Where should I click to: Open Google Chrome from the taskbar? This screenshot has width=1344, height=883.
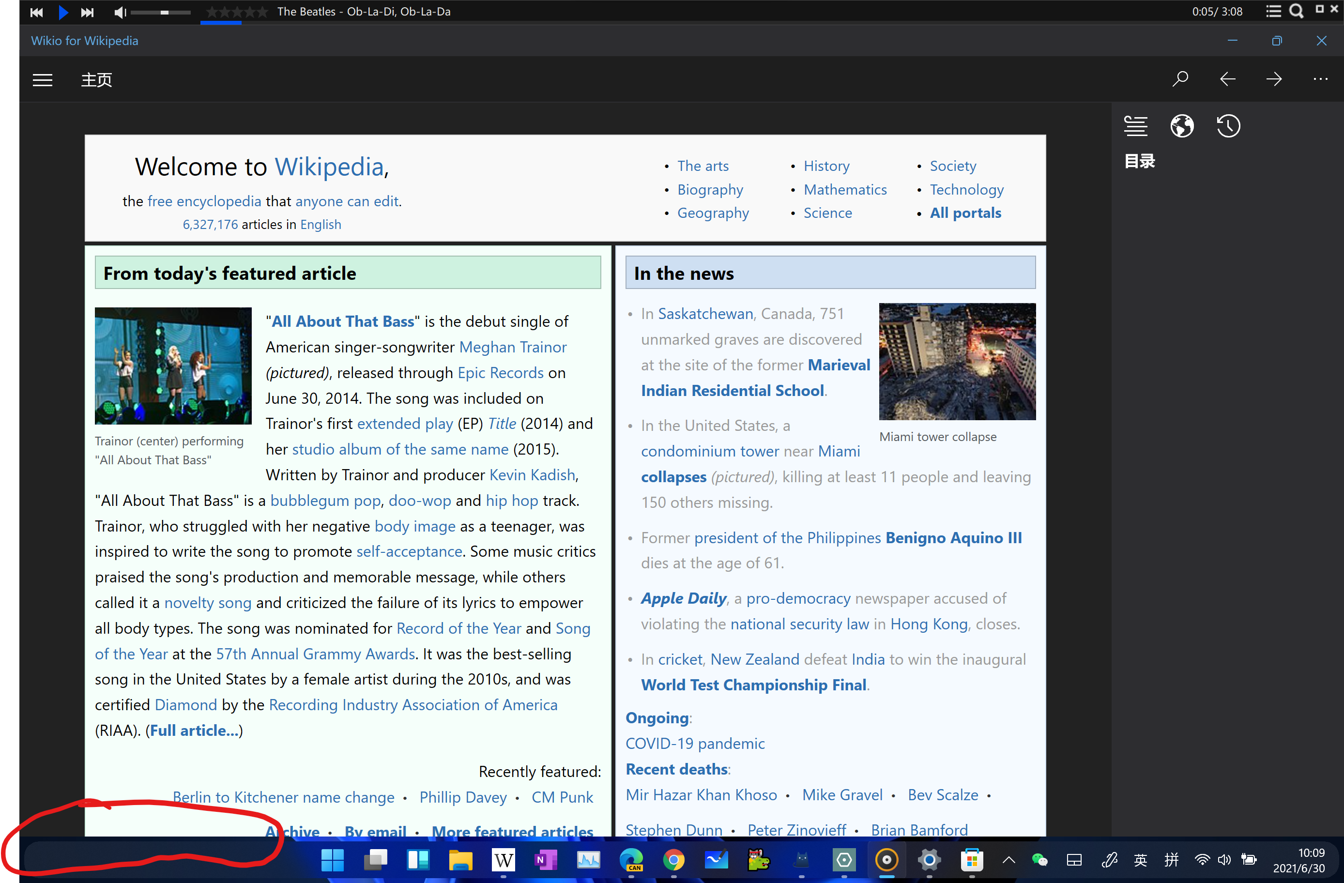point(673,860)
